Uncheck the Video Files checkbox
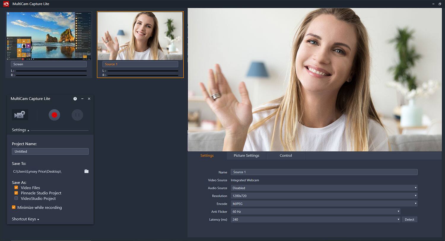The width and height of the screenshot is (445, 241). pyautogui.click(x=16, y=187)
